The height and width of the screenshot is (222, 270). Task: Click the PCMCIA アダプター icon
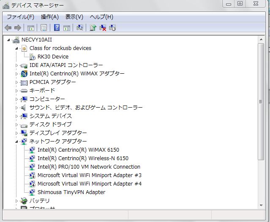pos(24,83)
